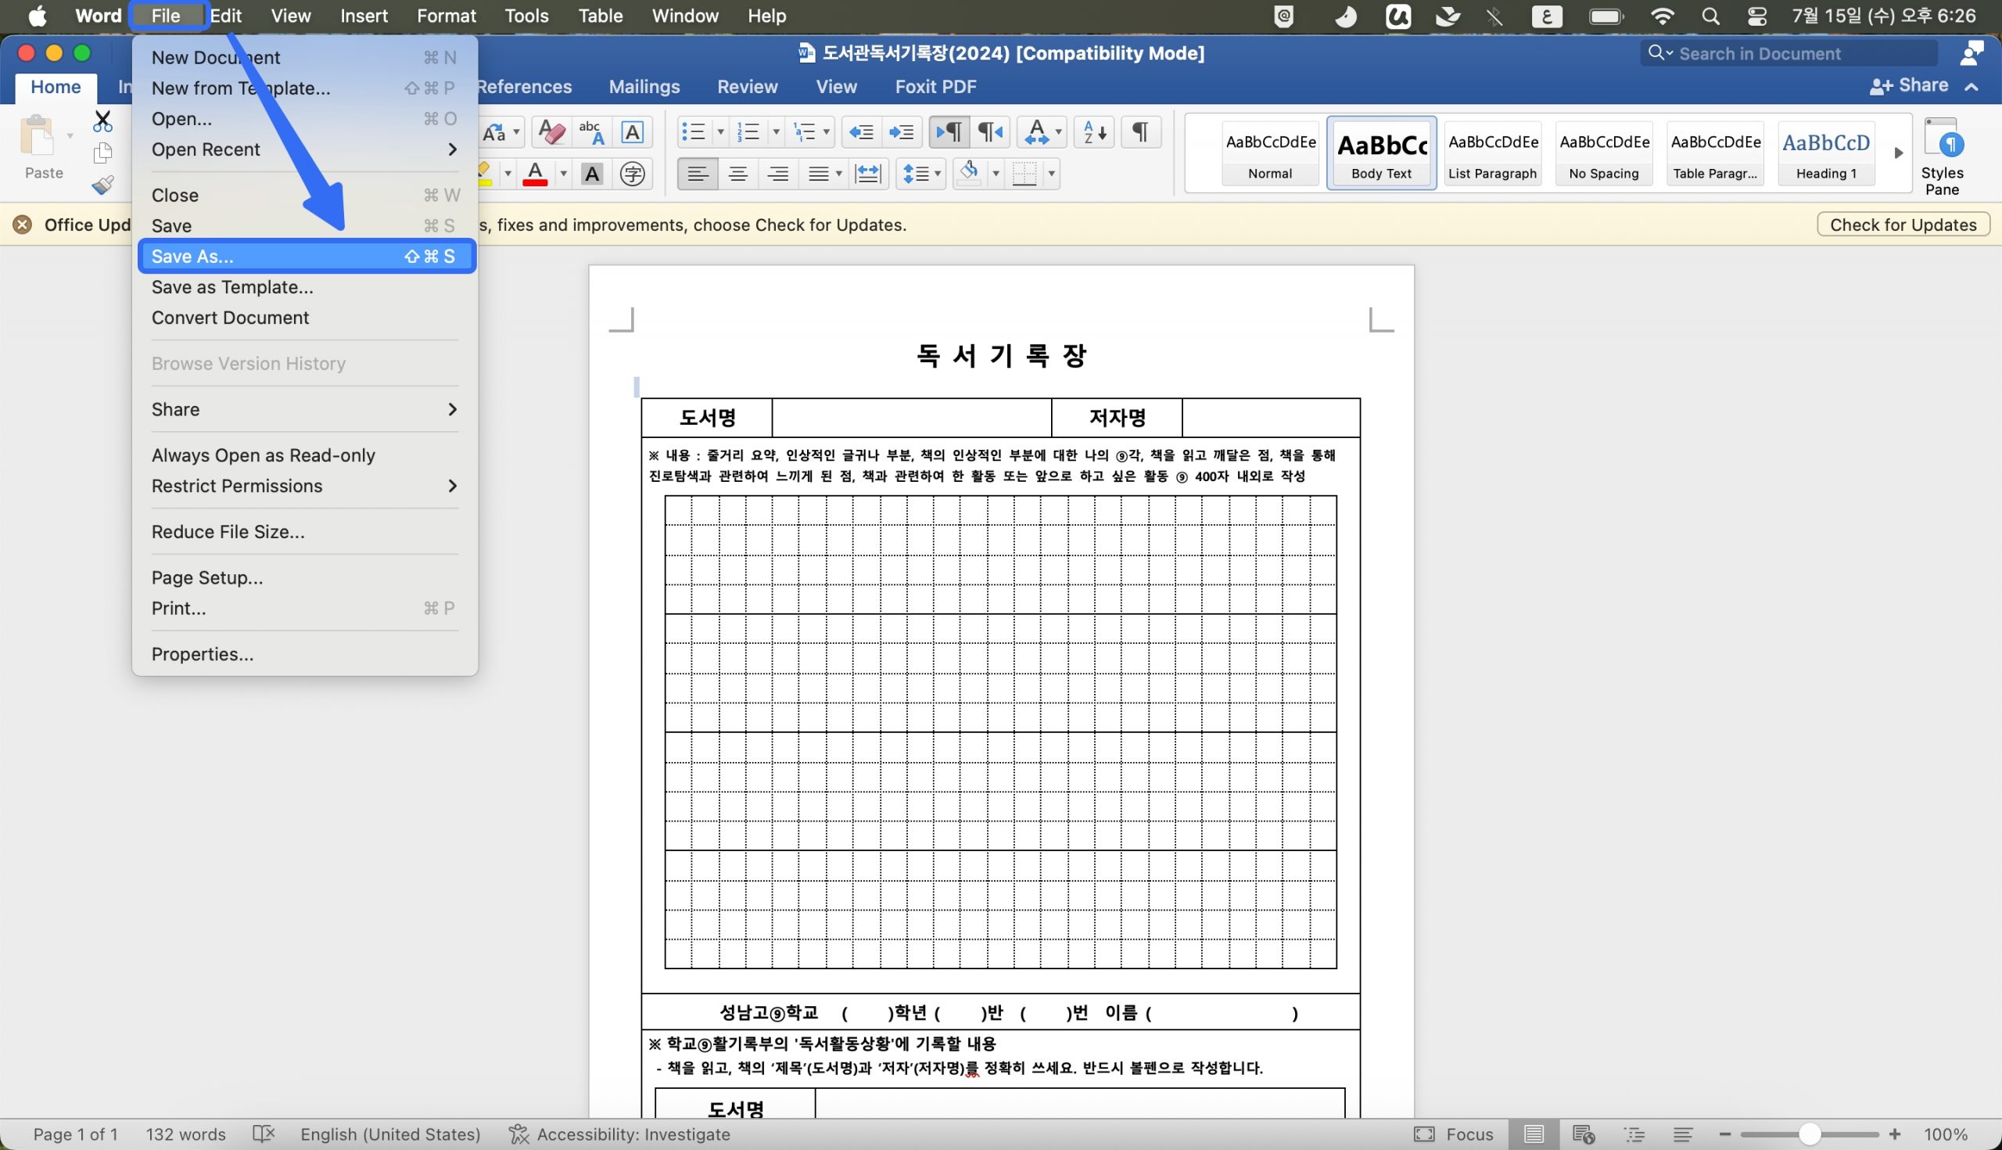Apply No Spacing style
Viewport: 2002px width, 1150px height.
tap(1603, 153)
